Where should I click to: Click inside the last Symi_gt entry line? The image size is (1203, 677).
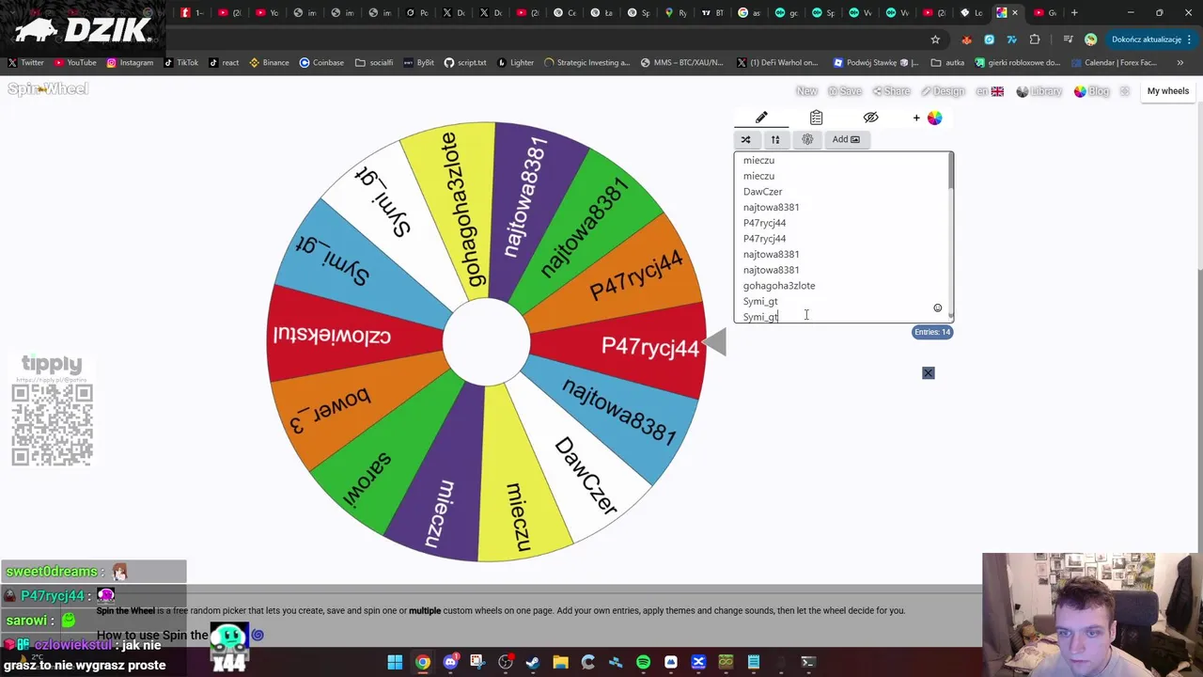point(760,317)
